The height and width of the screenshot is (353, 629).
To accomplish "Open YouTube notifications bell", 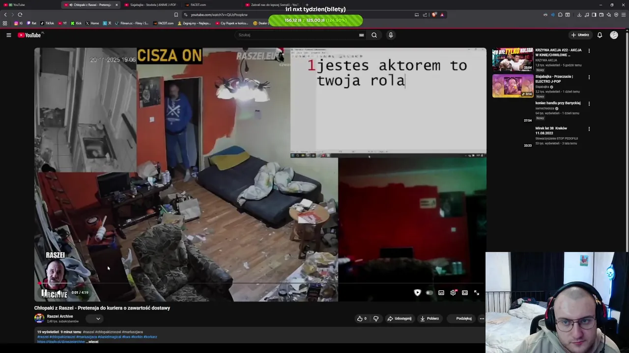I will (600, 35).
